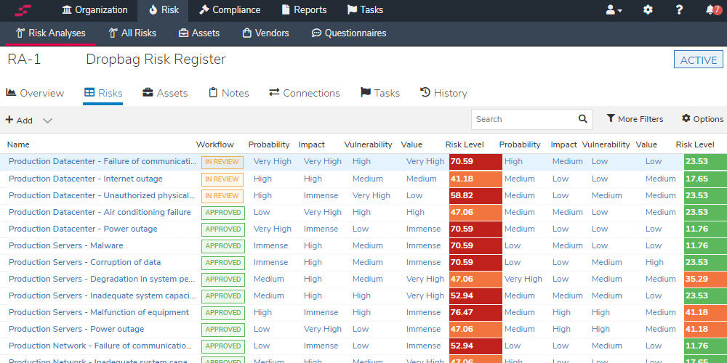727x363 pixels.
Task: Click APPROVED workflow badge for Malware row
Action: coord(222,245)
